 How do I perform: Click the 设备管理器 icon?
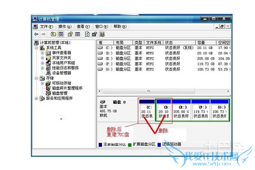click(48, 73)
